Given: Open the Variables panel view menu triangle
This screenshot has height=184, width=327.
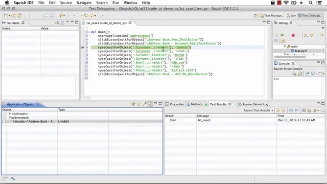Looking at the screenshot, I should click(x=67, y=22).
